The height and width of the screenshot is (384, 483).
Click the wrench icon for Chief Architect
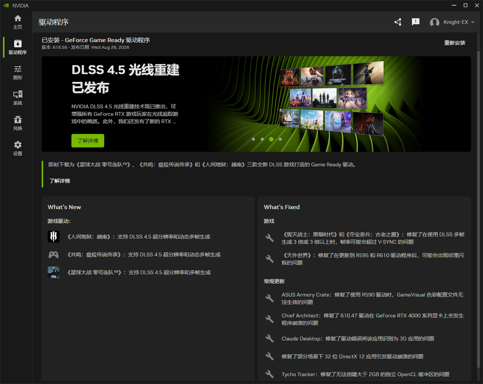pos(269,319)
